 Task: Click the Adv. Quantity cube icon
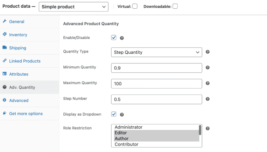(4, 87)
